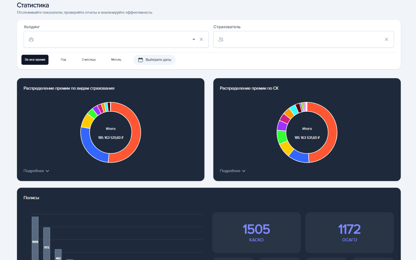Click the green segment of СК donut chart
Viewport: 416px width, 260px height.
pos(282,137)
